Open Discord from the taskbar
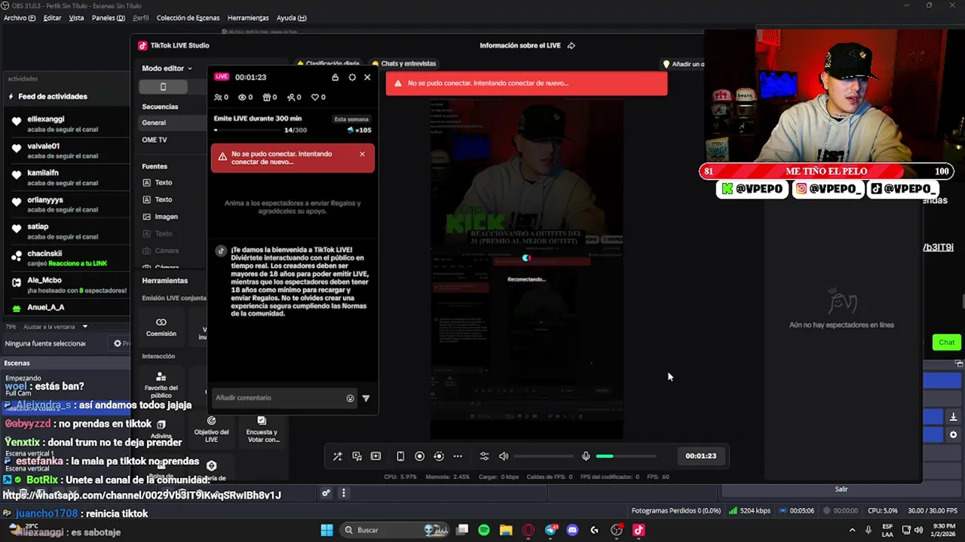This screenshot has height=542, width=965. (572, 530)
